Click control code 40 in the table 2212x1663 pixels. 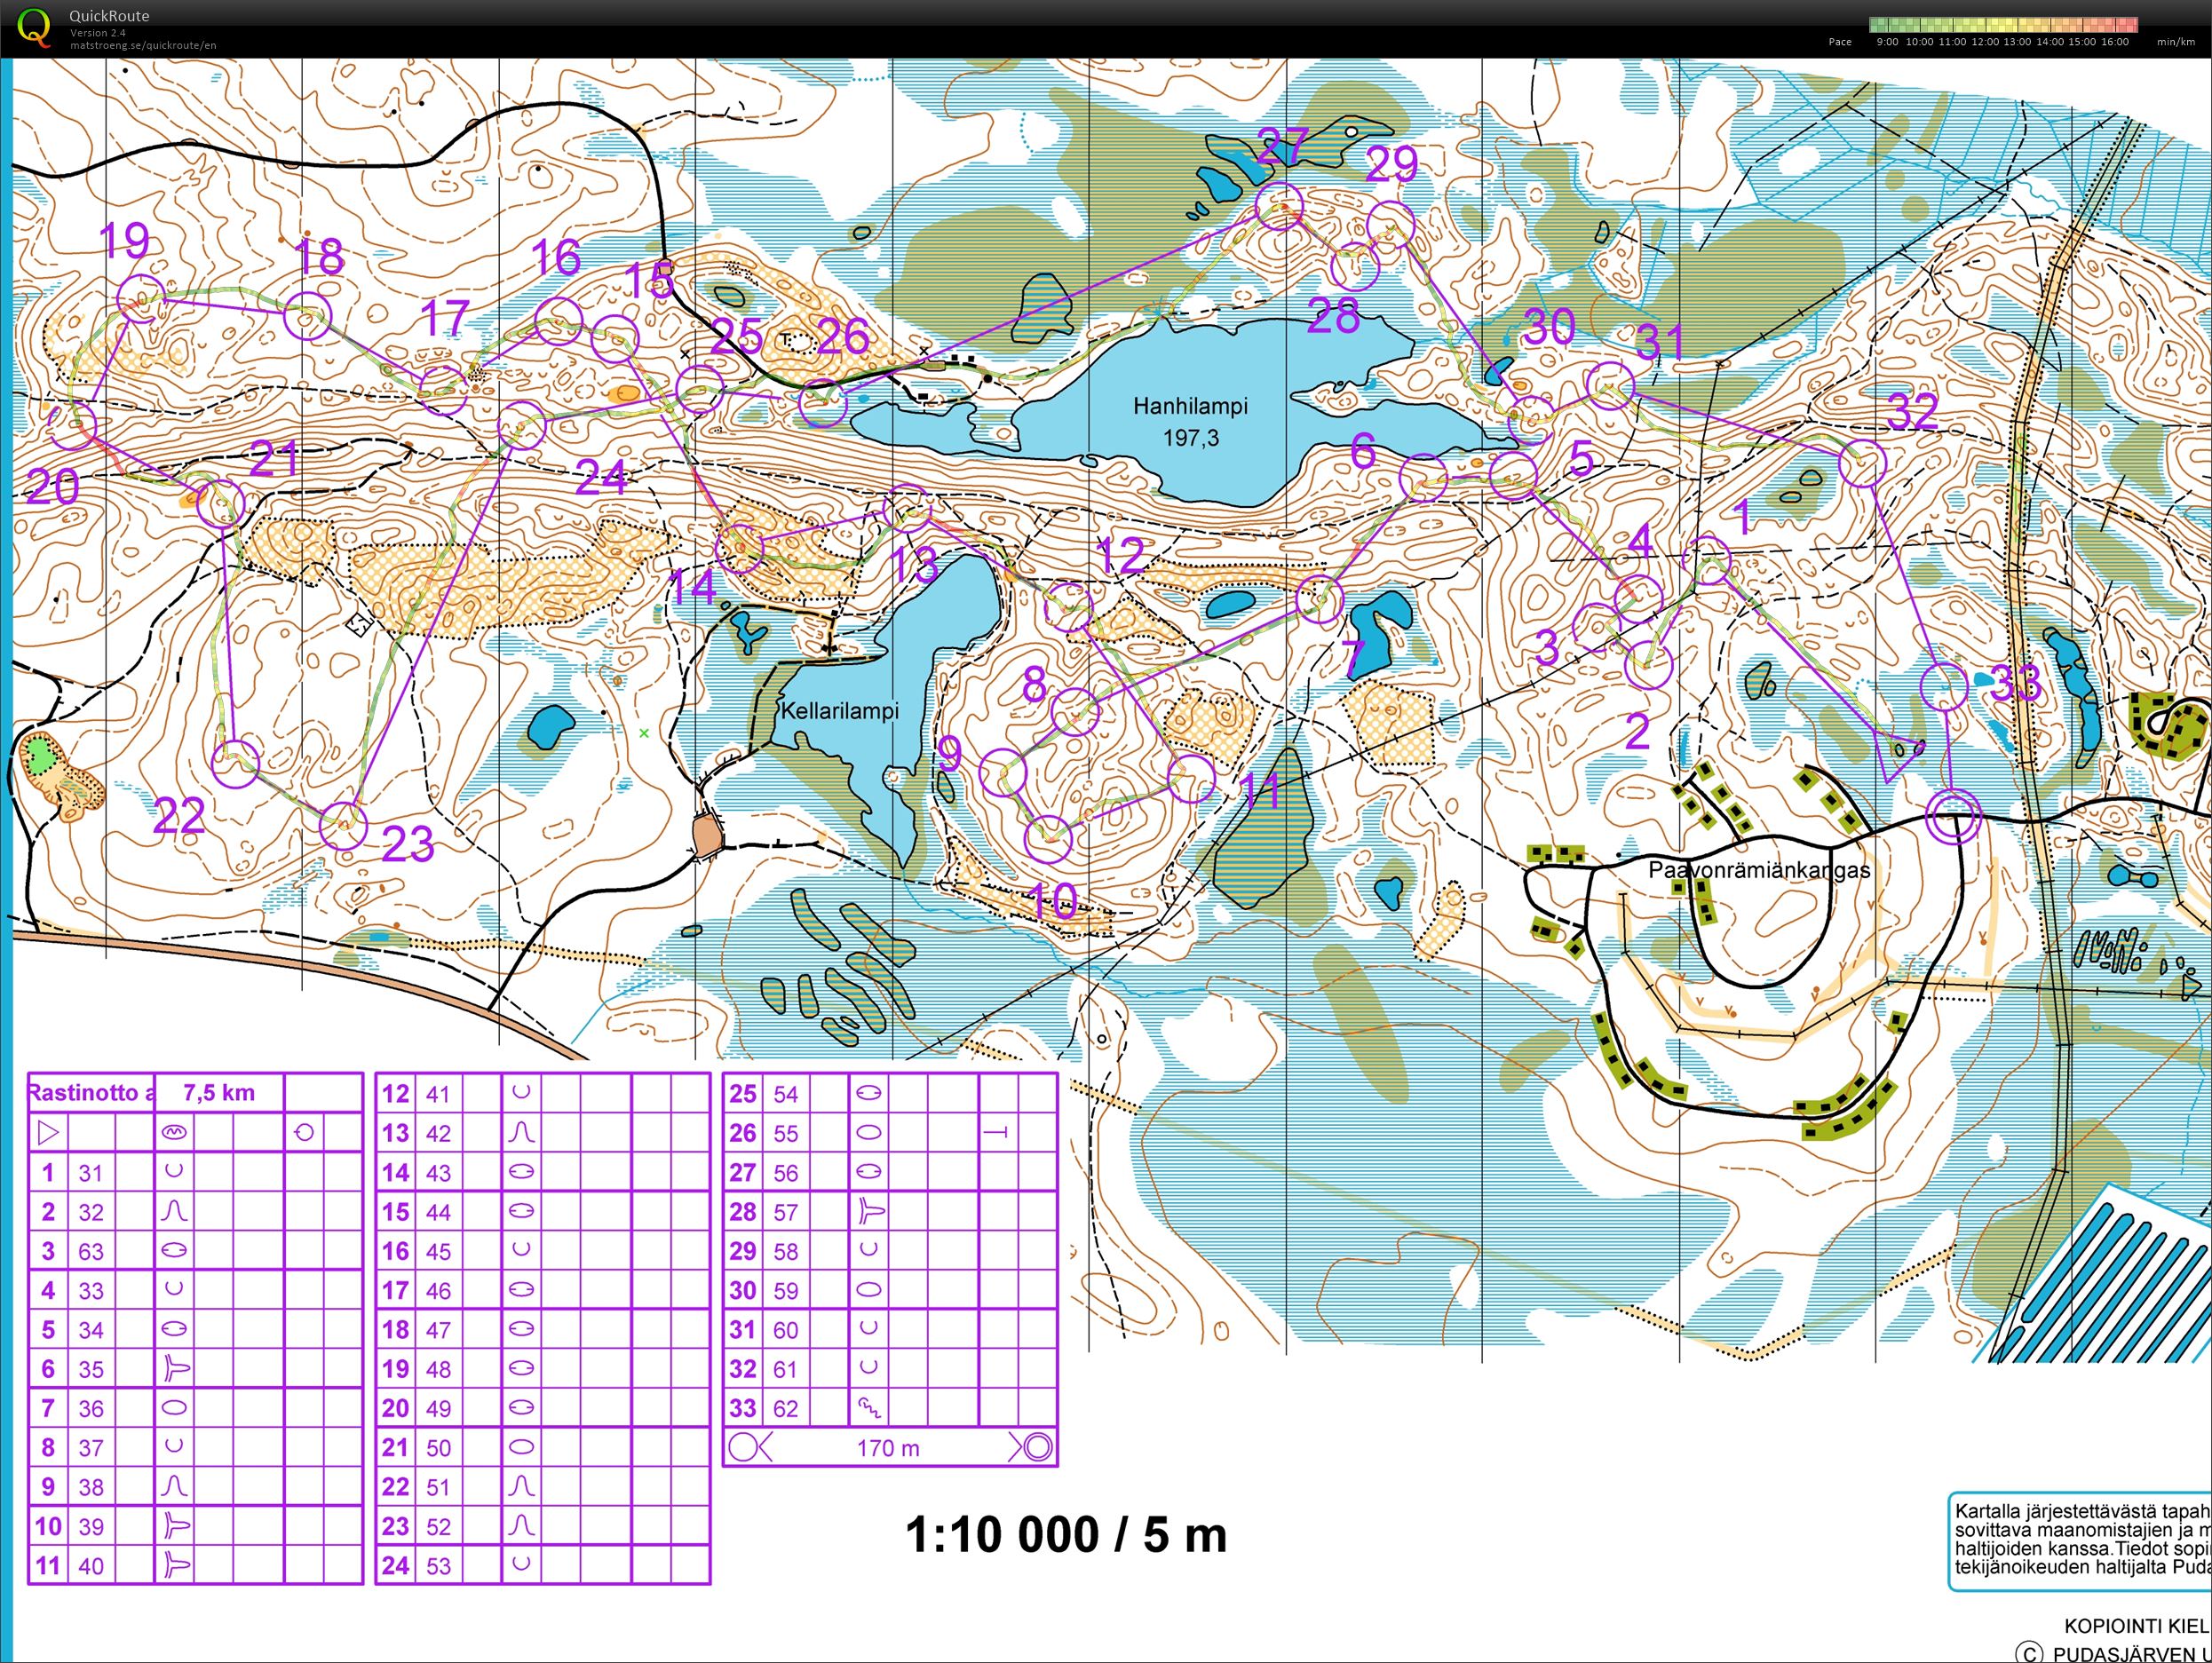click(91, 1565)
